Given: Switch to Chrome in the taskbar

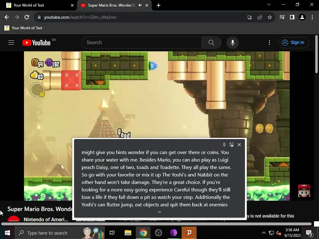Looking at the screenshot, I should tap(143, 233).
